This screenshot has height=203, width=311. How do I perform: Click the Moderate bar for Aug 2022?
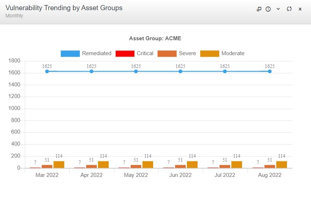tap(282, 165)
